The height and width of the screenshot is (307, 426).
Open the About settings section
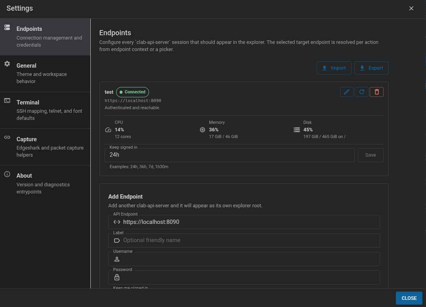click(x=45, y=184)
